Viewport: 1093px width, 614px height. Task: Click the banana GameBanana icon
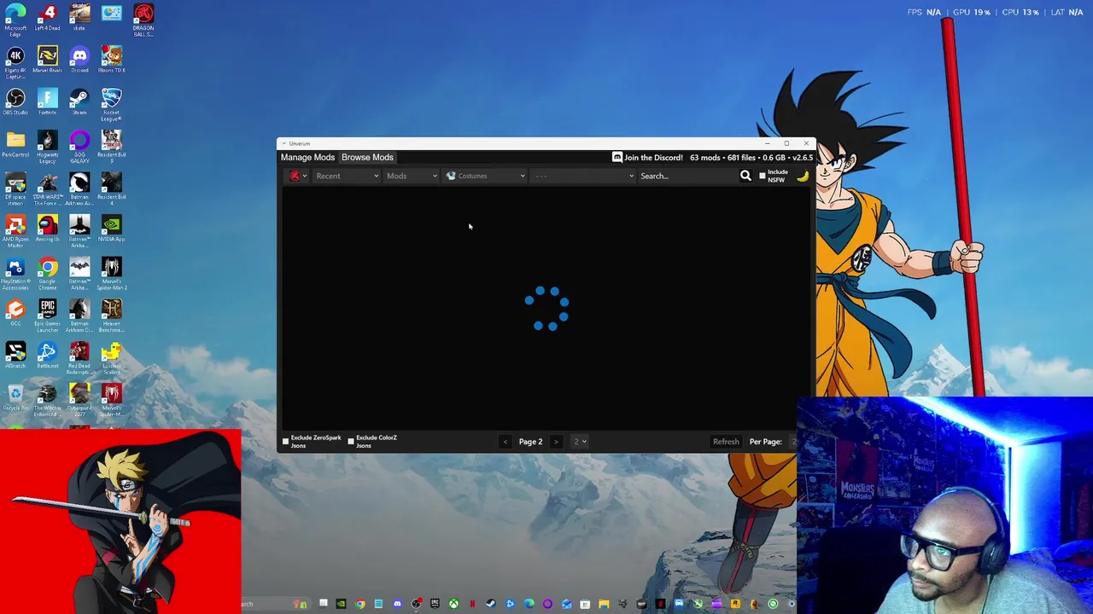[x=803, y=176]
